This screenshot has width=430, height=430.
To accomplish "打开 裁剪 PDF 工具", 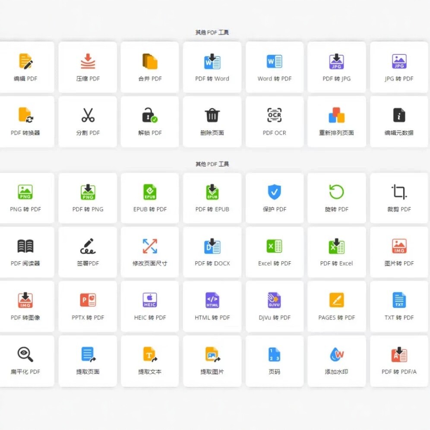I will pos(398,198).
